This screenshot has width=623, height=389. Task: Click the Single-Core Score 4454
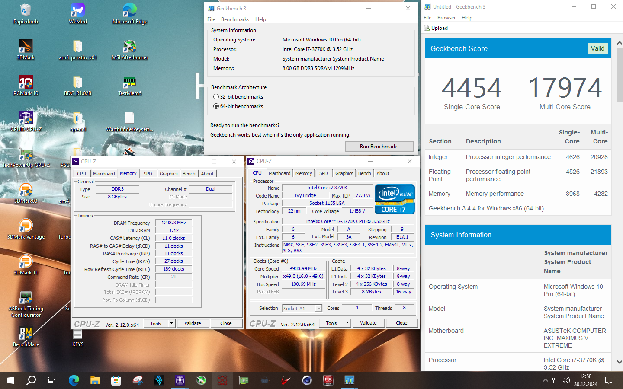(472, 88)
